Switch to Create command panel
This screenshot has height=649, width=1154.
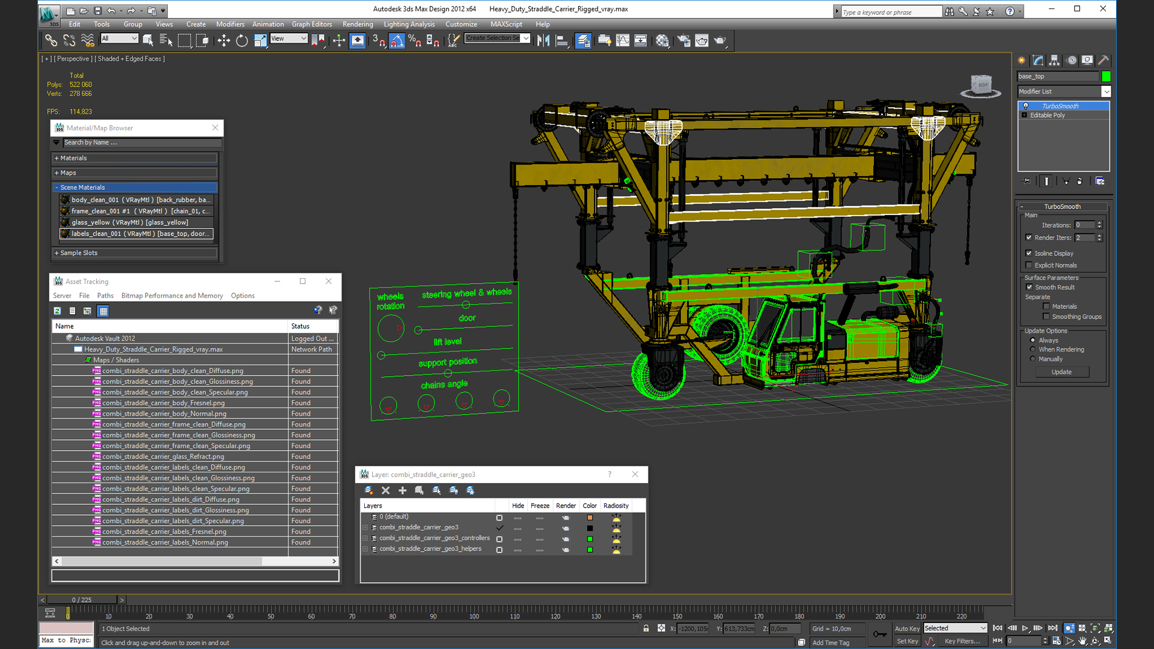click(1022, 61)
